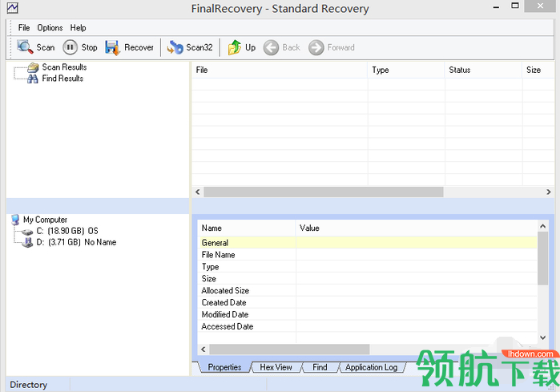This screenshot has width=560, height=392.
Task: Open the Options menu
Action: coord(50,27)
